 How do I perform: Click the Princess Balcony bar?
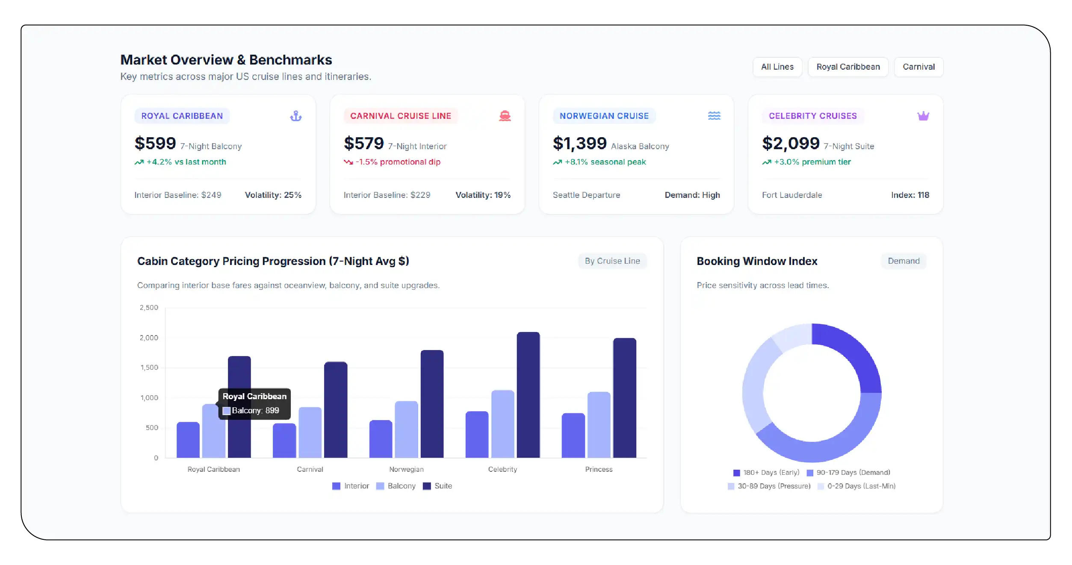599,425
